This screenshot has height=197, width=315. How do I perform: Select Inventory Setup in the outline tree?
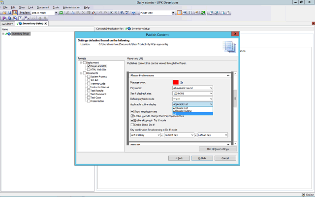tap(21, 34)
